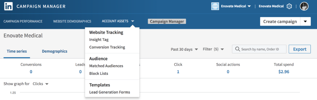Expand the Enovate Medical account switcher dropdown

(236, 6)
